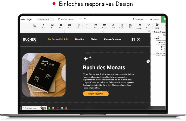Image resolution: width=186 pixels, height=121 pixels.
Task: Select the 'Buch des Monats' heading
Action: [x=104, y=67]
